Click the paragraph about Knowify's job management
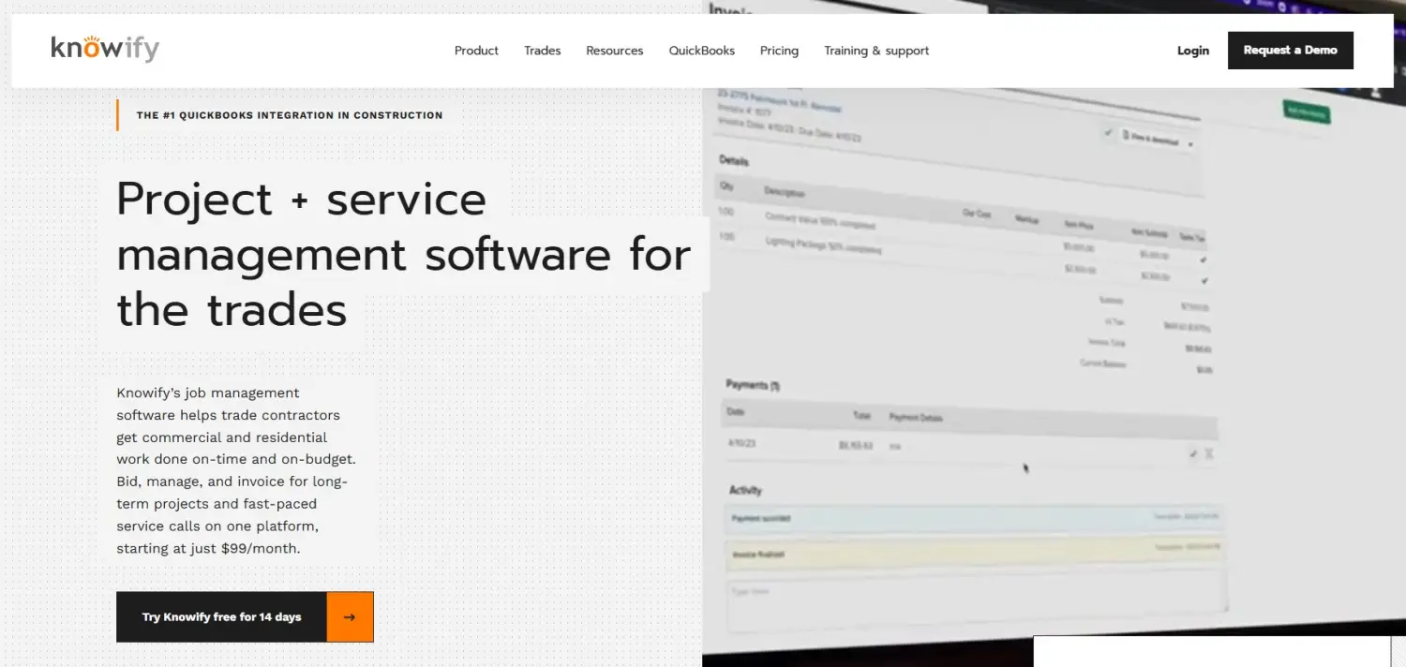Image resolution: width=1406 pixels, height=667 pixels. (236, 471)
